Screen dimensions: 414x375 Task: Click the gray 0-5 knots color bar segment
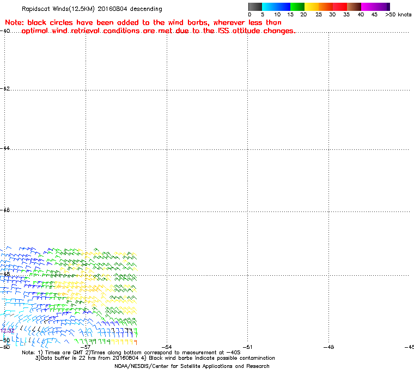point(255,7)
